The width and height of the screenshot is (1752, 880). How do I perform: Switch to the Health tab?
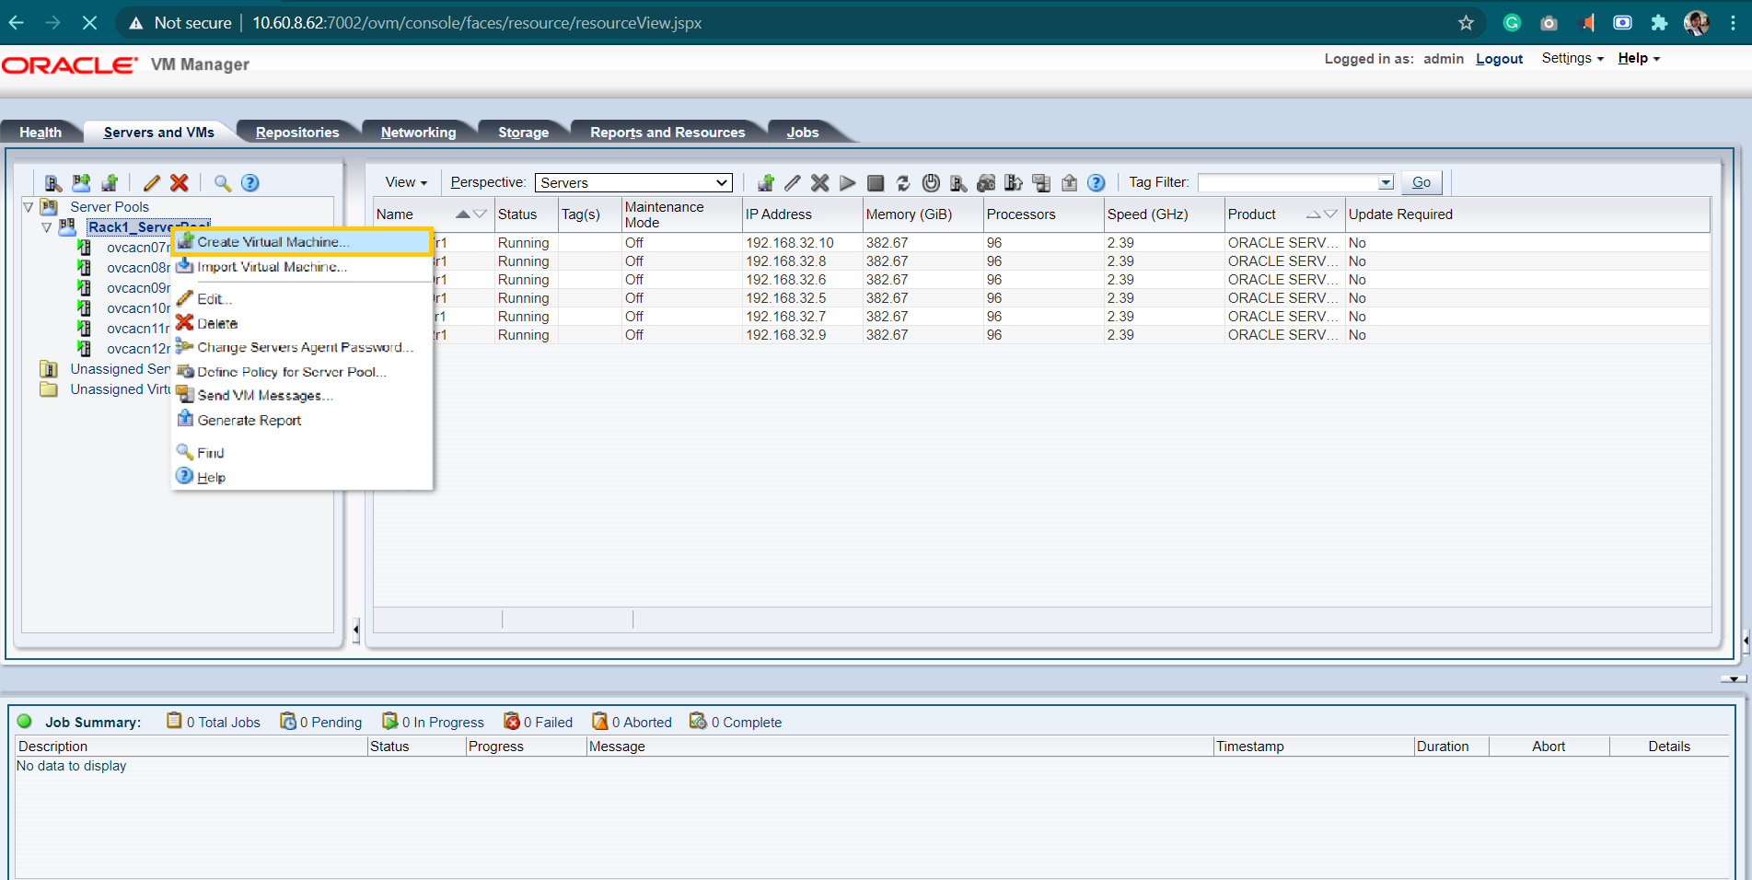41,133
